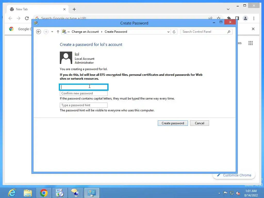The image size is (264, 198).
Task: Reload the page in Chrome
Action: pos(27,18)
